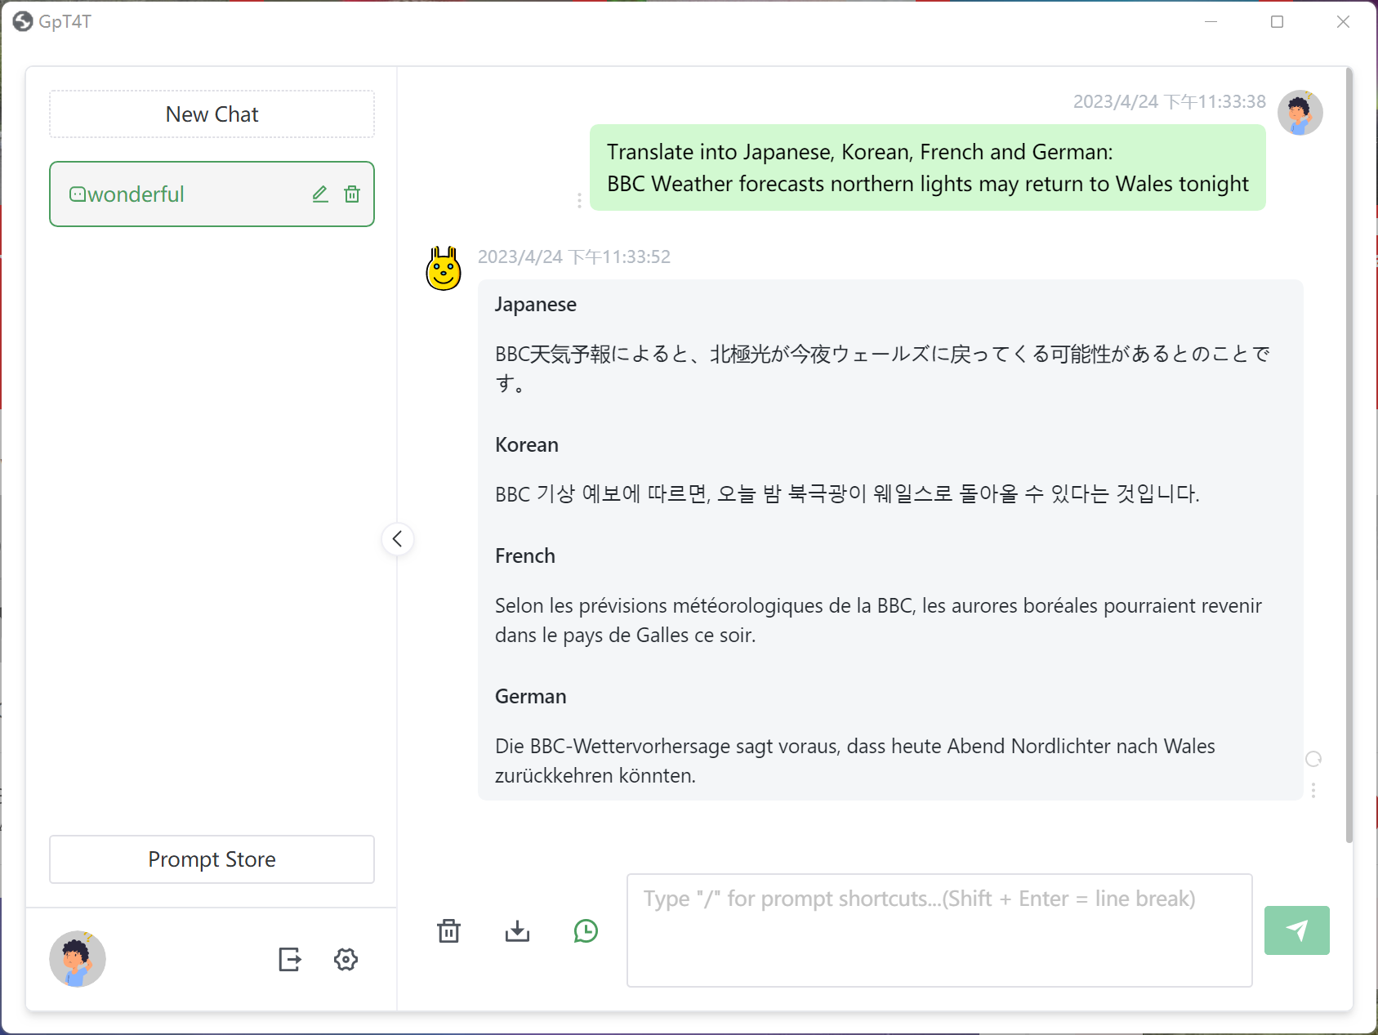Click the regenerate response icon beside reply
The width and height of the screenshot is (1378, 1035).
(x=1313, y=759)
